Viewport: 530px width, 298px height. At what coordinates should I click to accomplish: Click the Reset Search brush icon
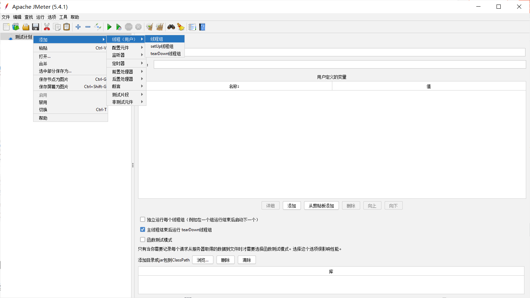[x=181, y=27]
